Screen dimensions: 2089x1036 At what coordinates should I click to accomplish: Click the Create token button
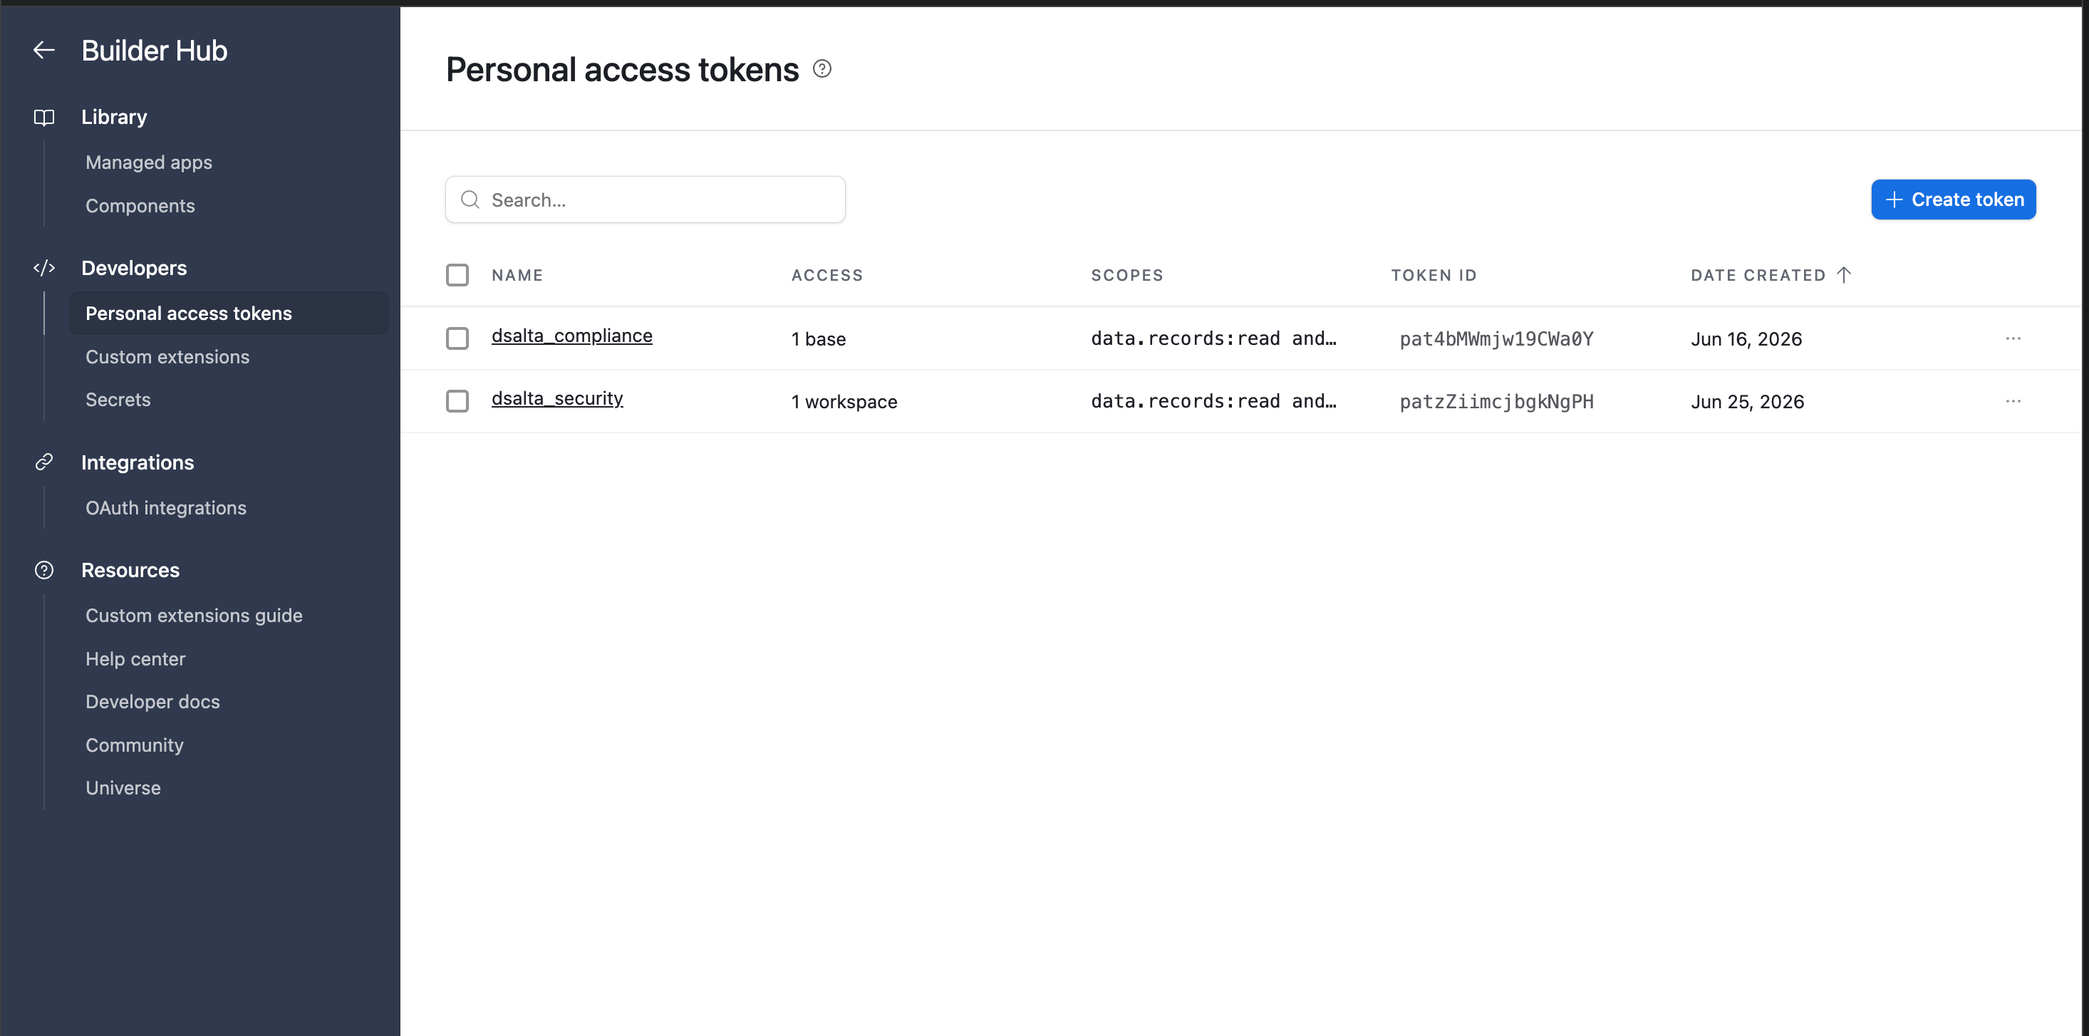tap(1953, 200)
